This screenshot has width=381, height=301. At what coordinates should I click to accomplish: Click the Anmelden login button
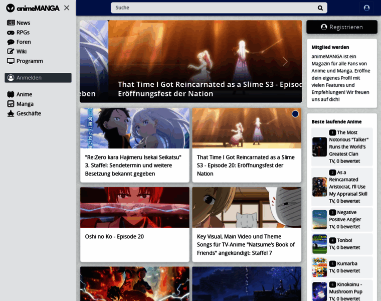(38, 78)
